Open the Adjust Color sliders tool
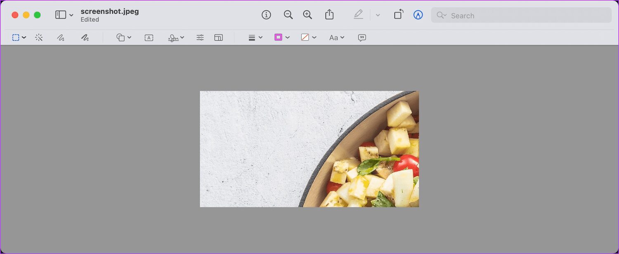This screenshot has height=254, width=619. (200, 37)
